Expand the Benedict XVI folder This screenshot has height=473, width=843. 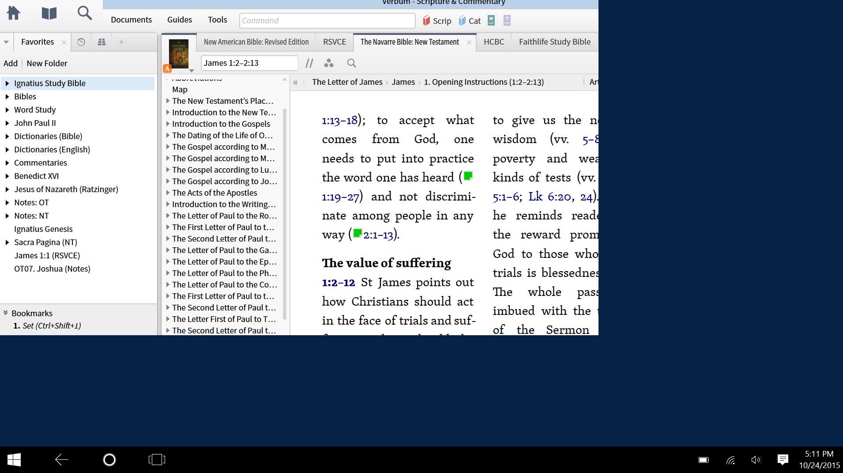click(7, 176)
